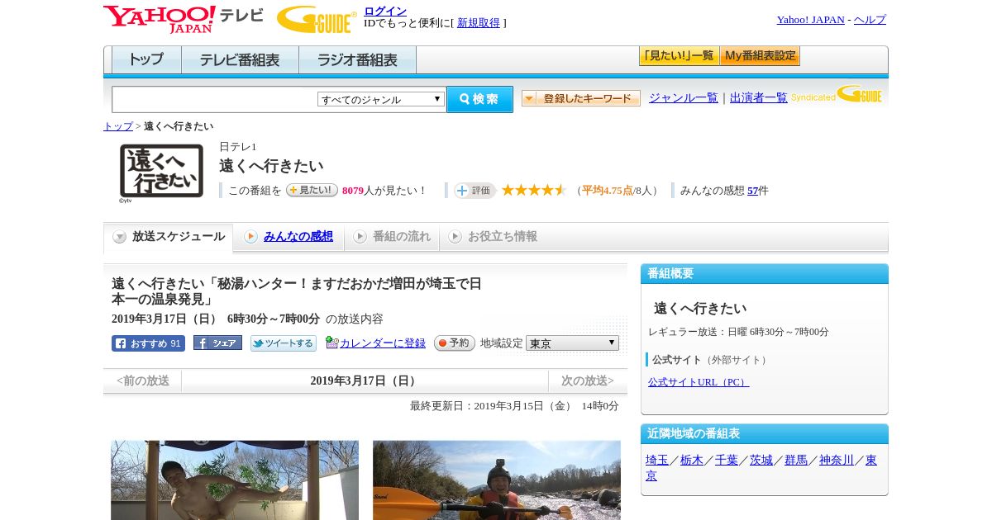992x520 pixels.
Task: Focus the program search text field
Action: pyautogui.click(x=214, y=99)
